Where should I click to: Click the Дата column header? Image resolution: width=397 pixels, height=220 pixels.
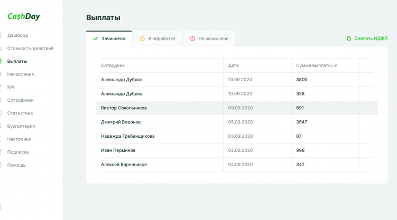click(x=234, y=65)
